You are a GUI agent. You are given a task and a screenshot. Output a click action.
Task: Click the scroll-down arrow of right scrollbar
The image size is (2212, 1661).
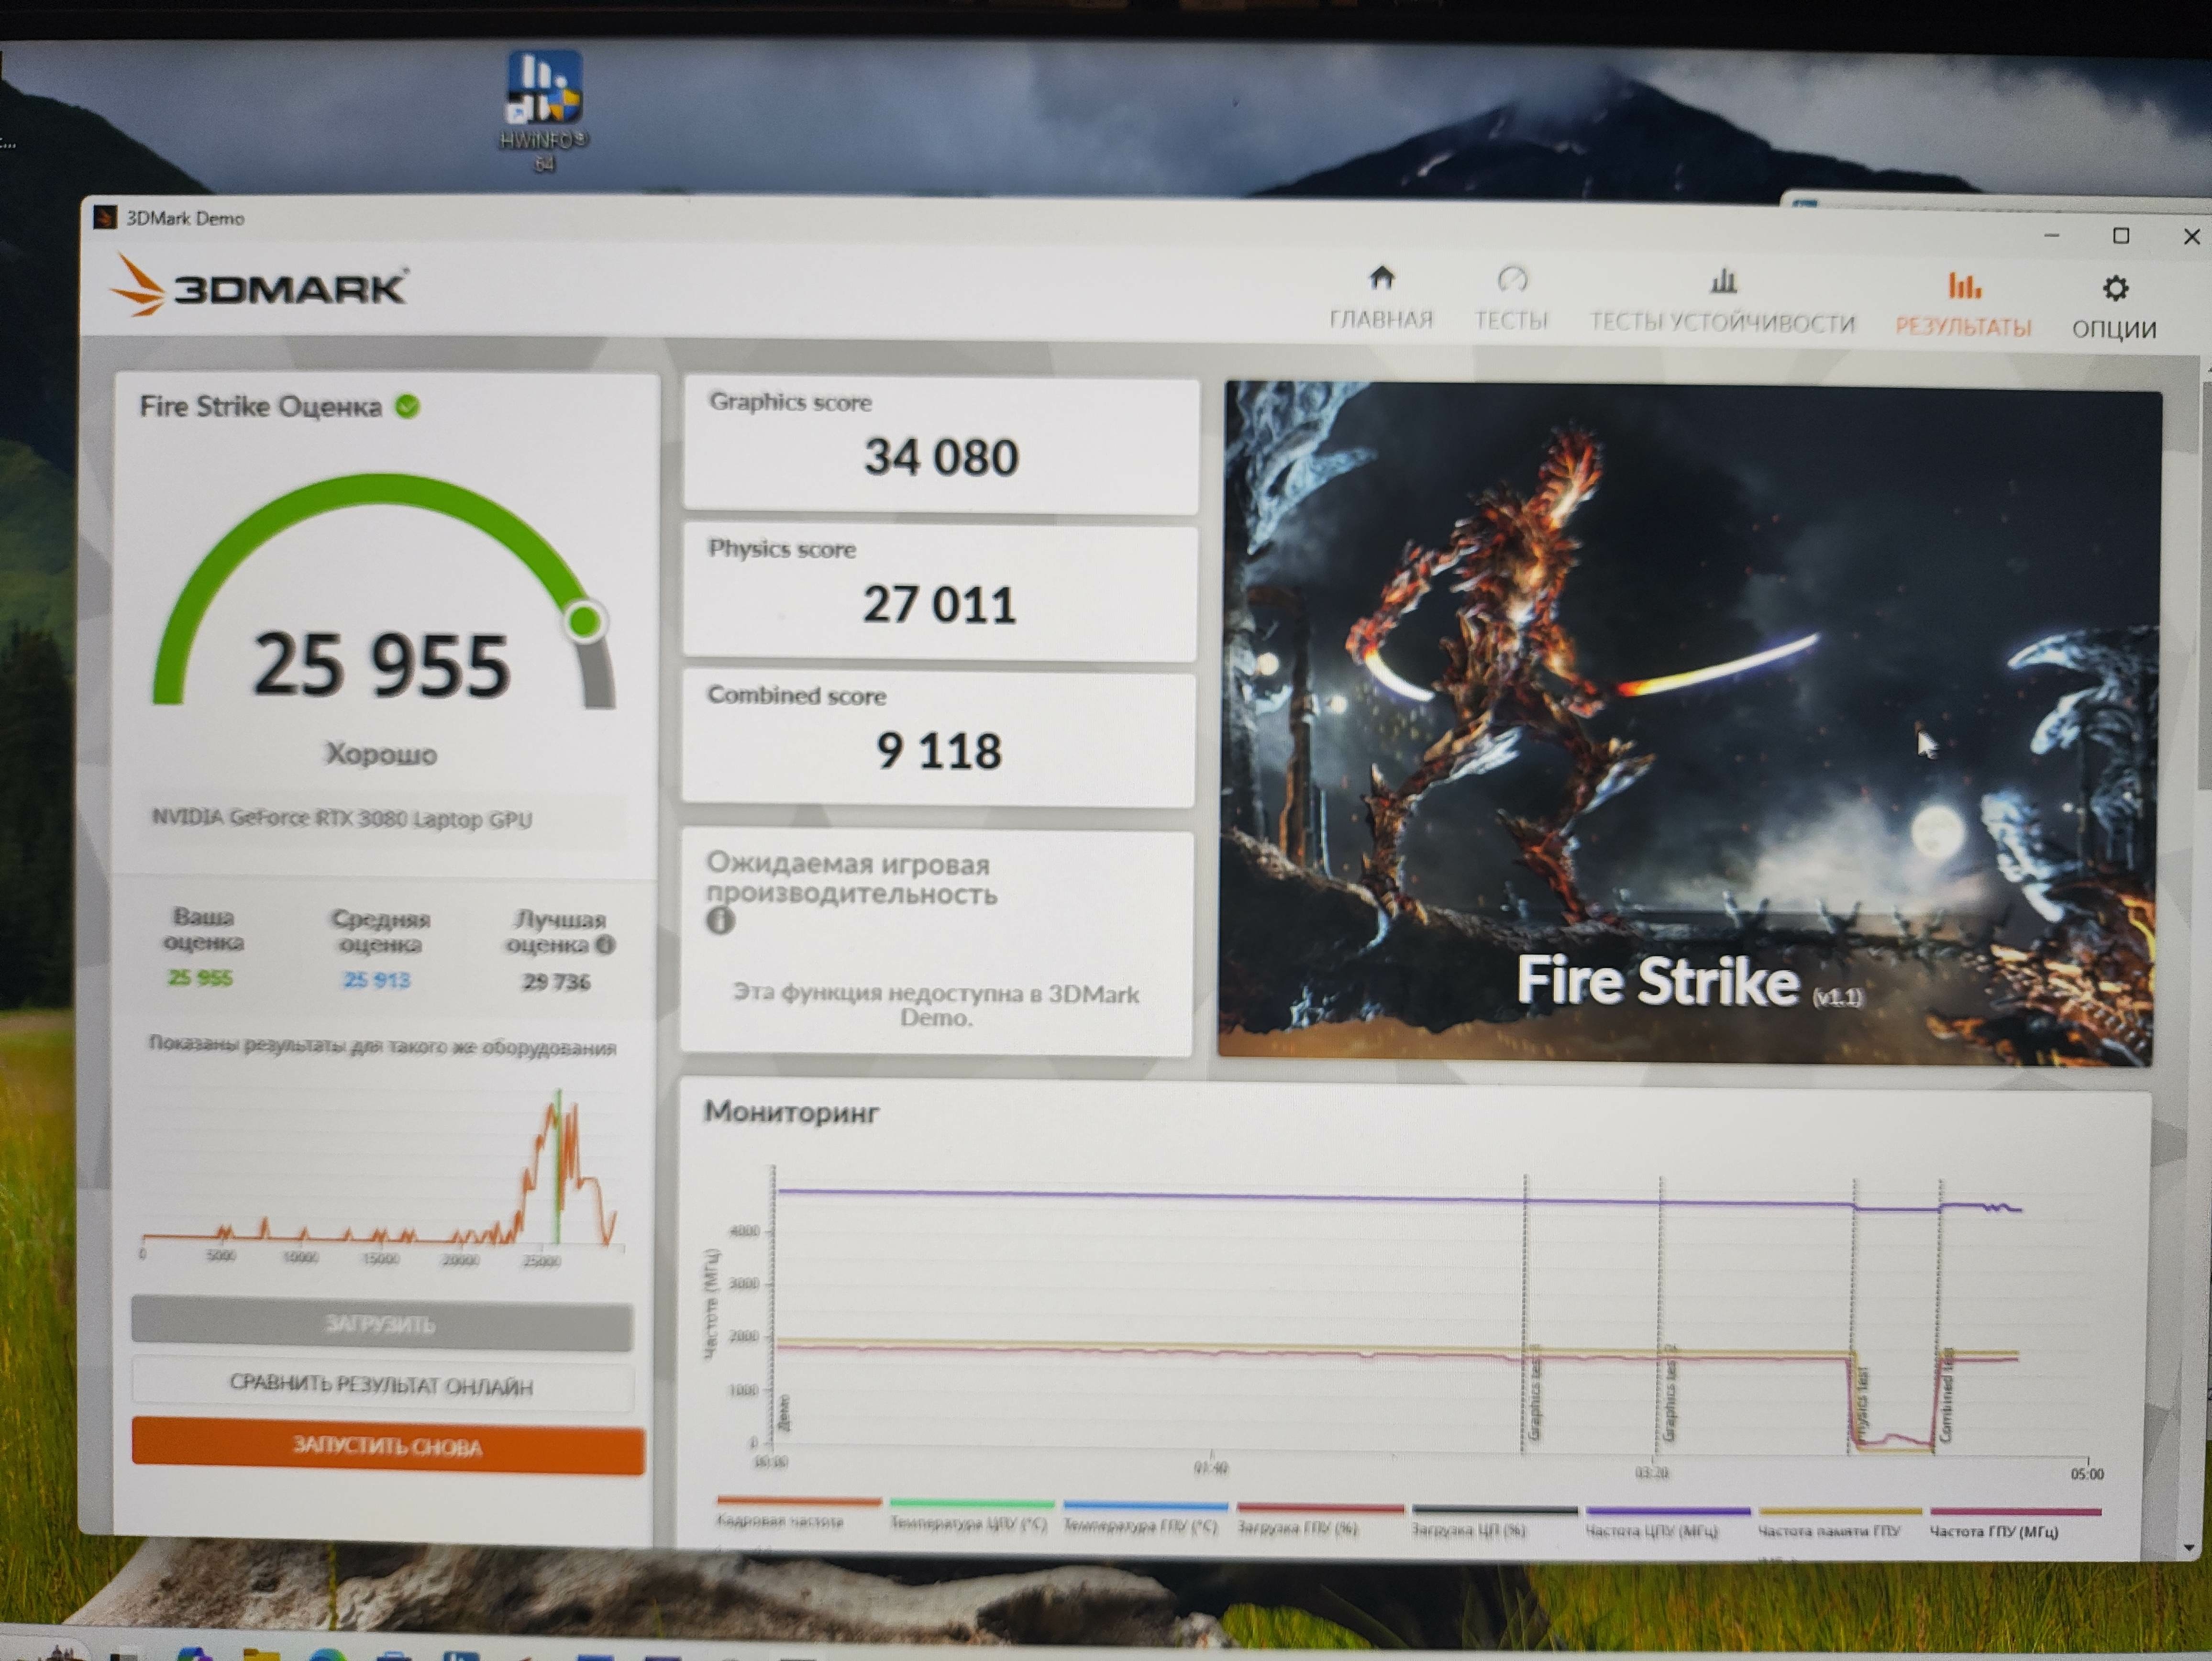click(x=2189, y=1547)
